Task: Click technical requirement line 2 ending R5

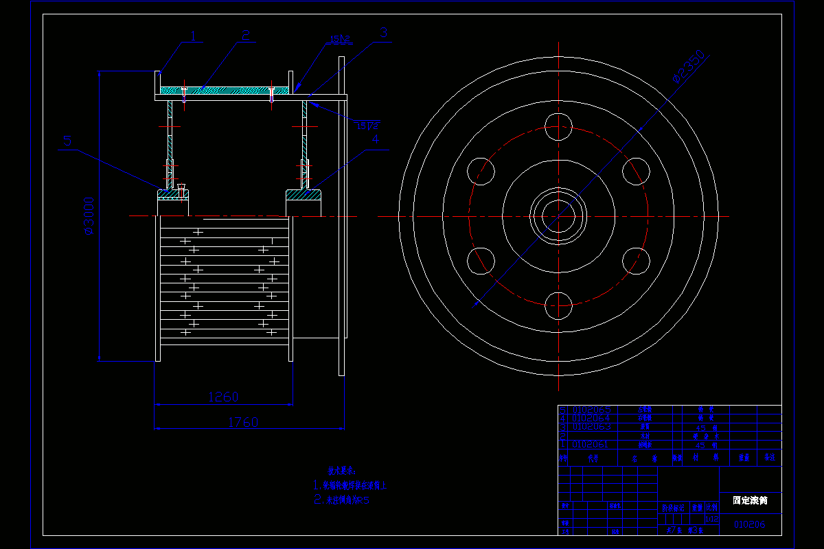Action: click(x=342, y=500)
